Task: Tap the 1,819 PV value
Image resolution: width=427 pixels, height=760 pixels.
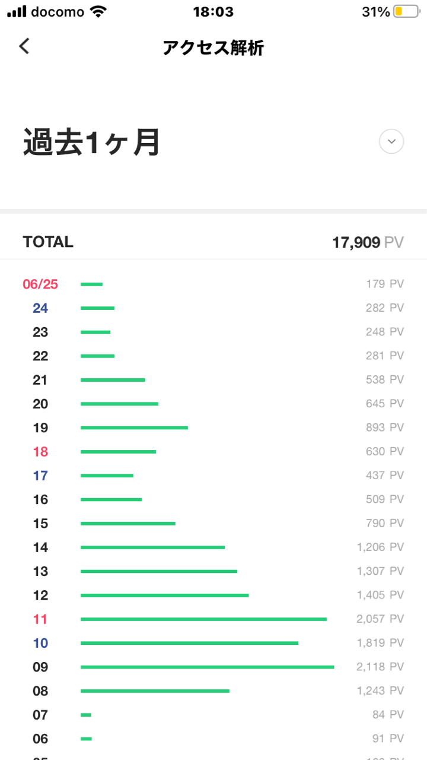Action: tap(380, 643)
